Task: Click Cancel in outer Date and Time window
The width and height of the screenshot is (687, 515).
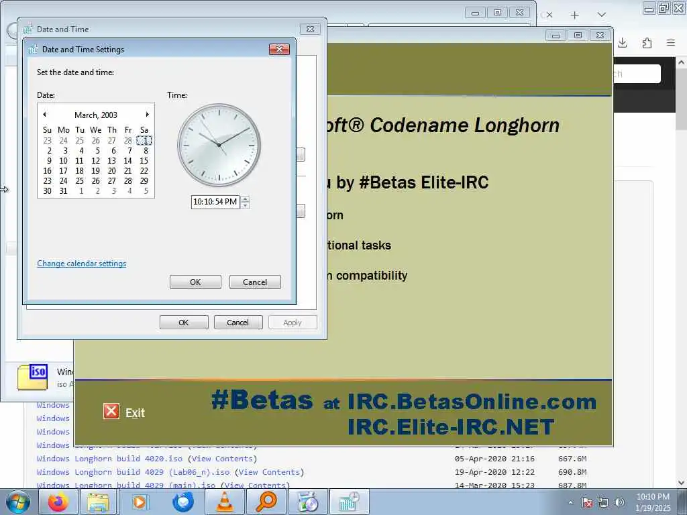Action: tap(238, 323)
